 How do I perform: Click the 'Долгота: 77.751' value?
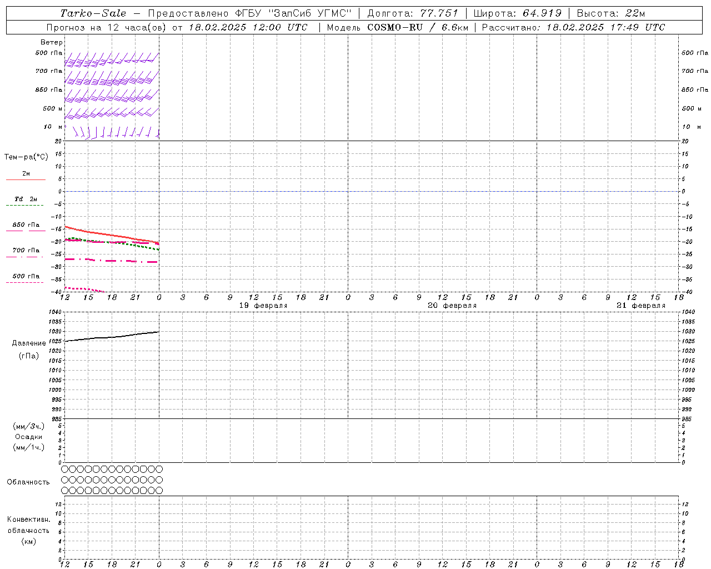pos(413,13)
